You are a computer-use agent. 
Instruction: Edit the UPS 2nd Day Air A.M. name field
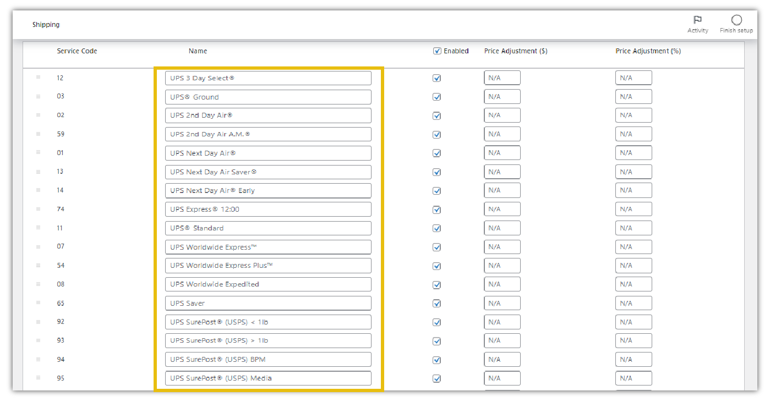268,134
